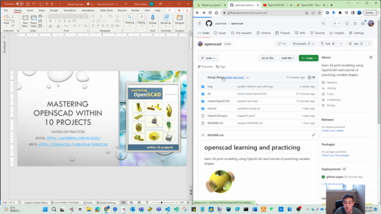Image resolution: width=381 pixels, height=214 pixels.
Task: Switch to Reading view in status bar
Action: point(139,202)
